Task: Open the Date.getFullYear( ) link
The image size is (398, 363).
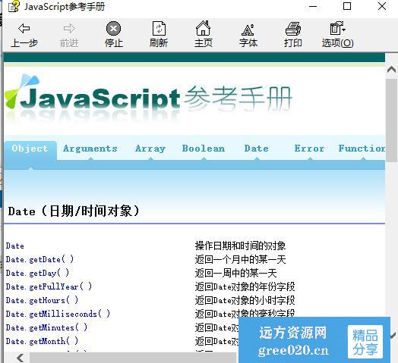Action: click(x=49, y=286)
